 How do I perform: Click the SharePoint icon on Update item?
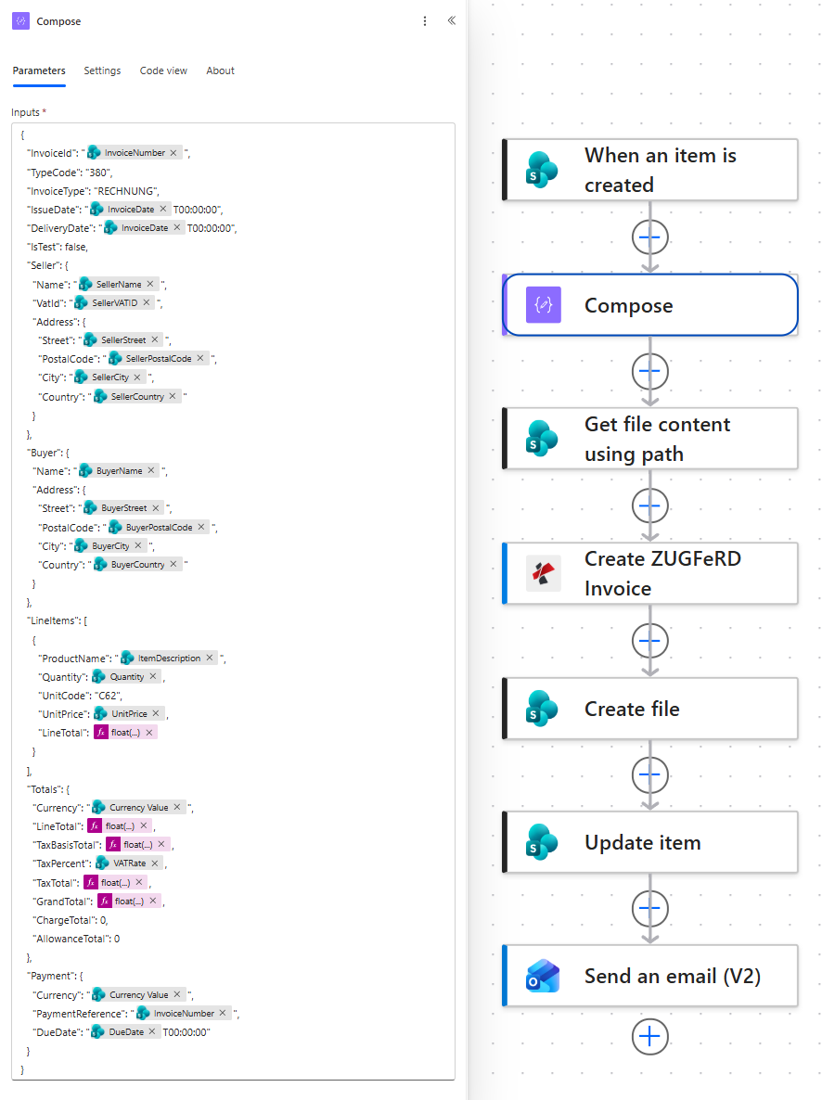click(543, 842)
